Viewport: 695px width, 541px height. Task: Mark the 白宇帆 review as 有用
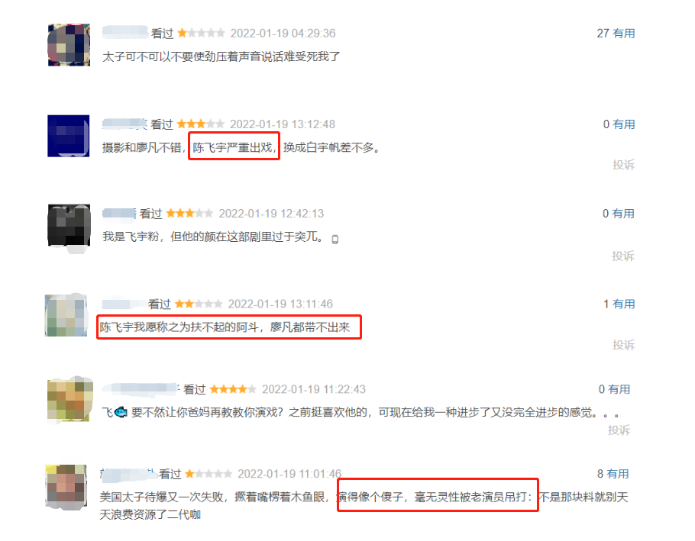pos(624,124)
